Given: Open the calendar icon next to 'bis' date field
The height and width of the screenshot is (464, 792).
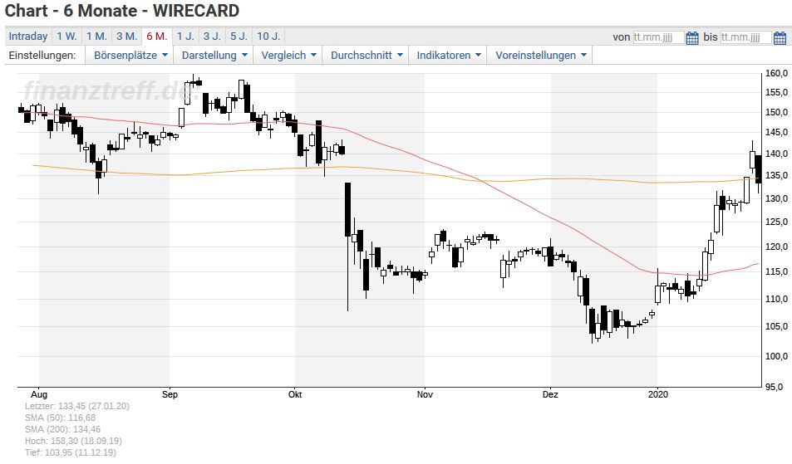Looking at the screenshot, I should (x=780, y=37).
